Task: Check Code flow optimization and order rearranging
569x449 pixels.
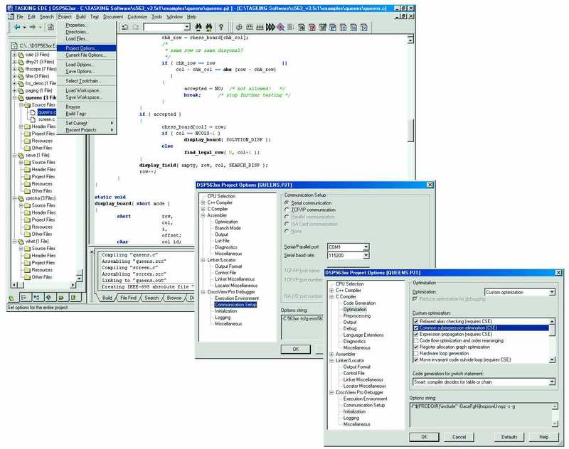Action: 415,340
